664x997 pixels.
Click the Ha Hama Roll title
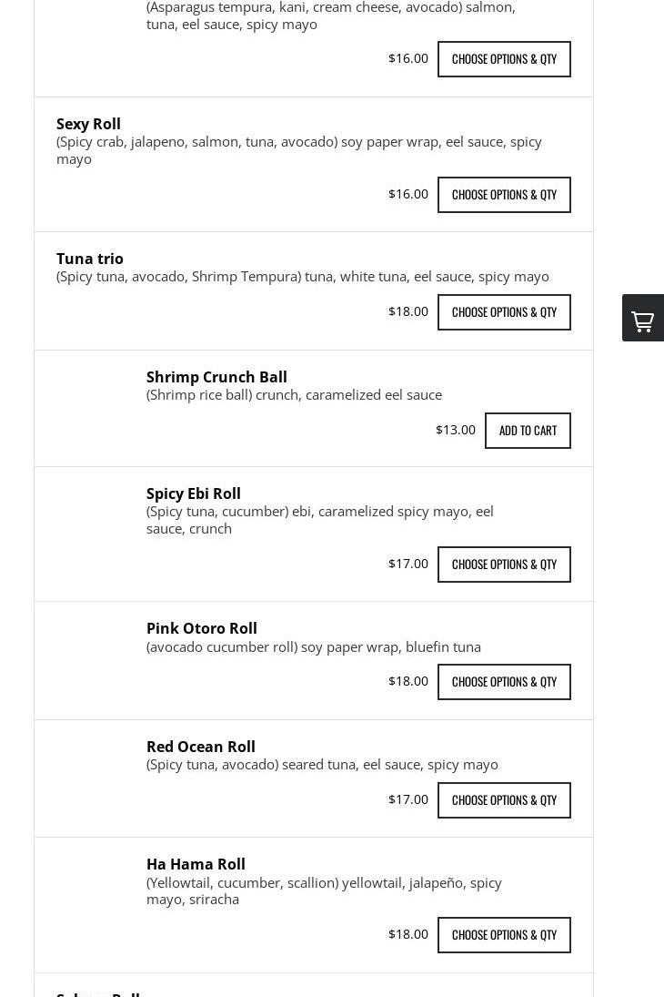[196, 864]
